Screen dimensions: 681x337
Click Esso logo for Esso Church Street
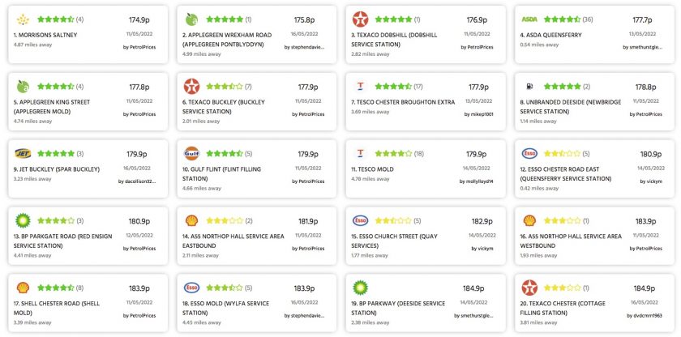coord(360,220)
